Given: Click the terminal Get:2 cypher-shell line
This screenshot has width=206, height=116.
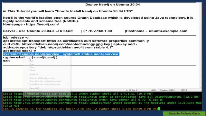Looking at the screenshot, I should 78,94.
